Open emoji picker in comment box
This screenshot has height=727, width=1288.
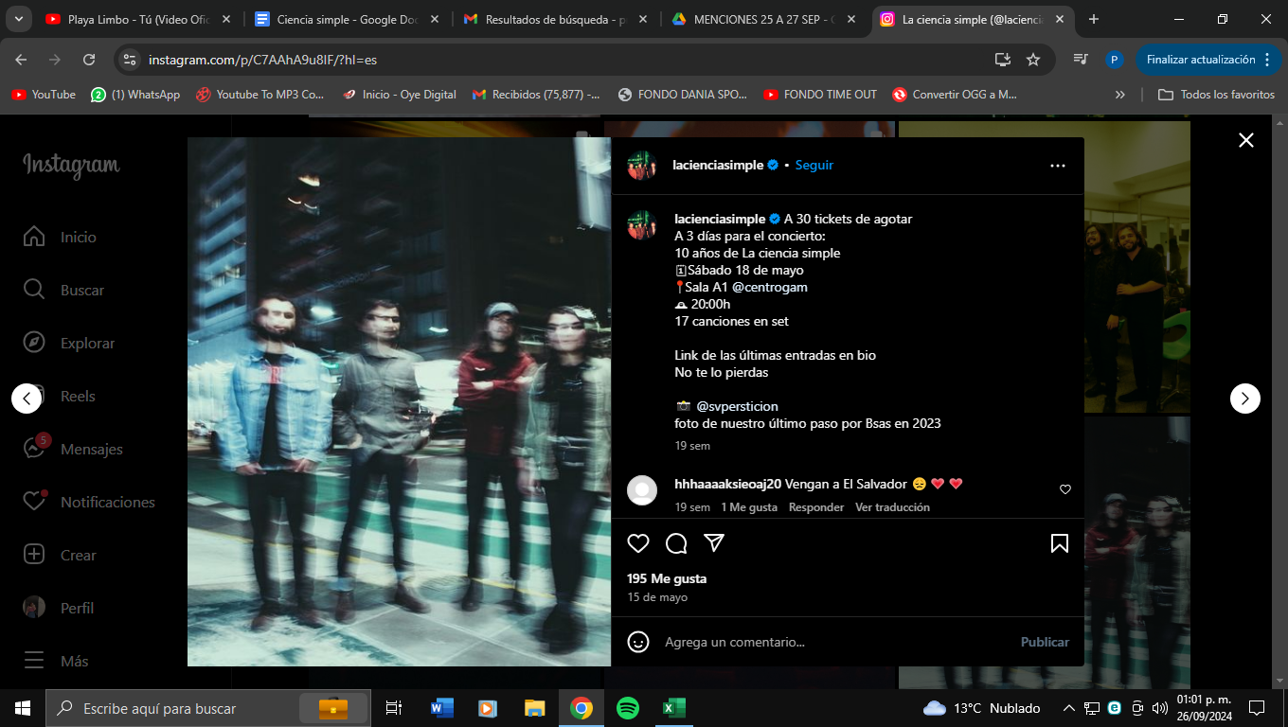click(x=638, y=642)
